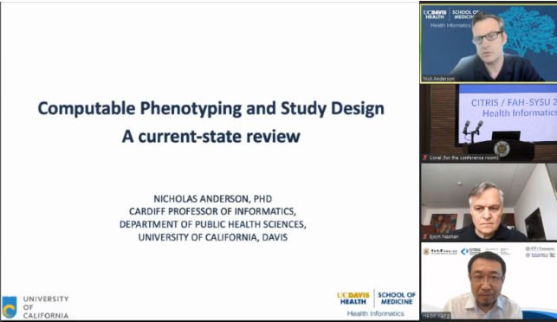The height and width of the screenshot is (322, 557).
Task: Select Haibo Wang's video tile
Action: coord(489,280)
